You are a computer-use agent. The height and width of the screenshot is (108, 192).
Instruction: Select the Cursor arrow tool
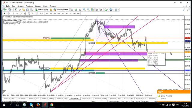click(x=5, y=13)
